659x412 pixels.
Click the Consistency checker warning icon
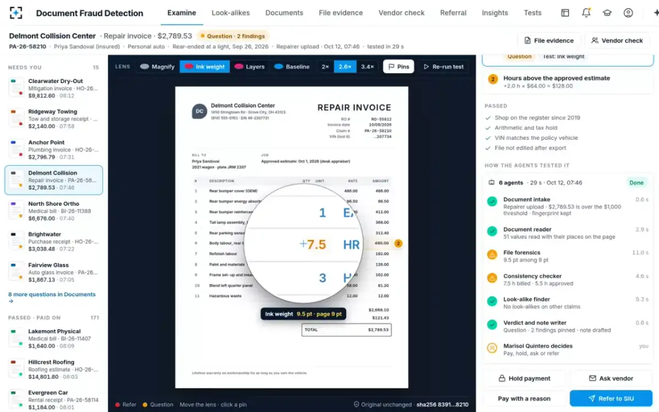click(492, 278)
